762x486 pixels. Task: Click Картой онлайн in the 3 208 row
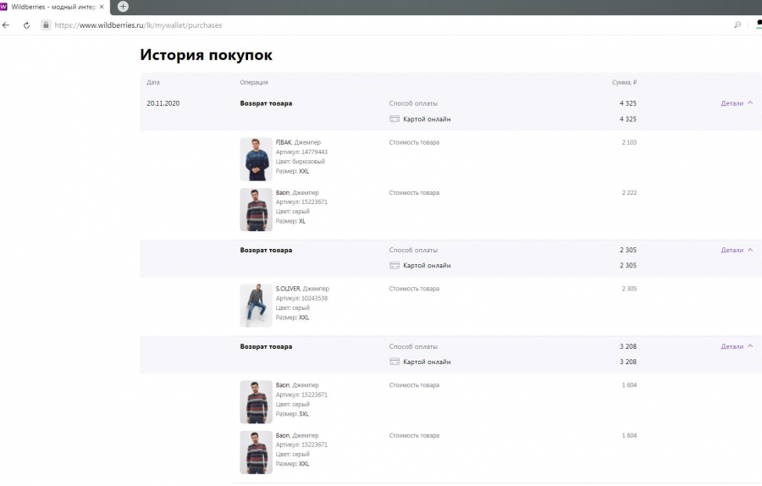(427, 362)
